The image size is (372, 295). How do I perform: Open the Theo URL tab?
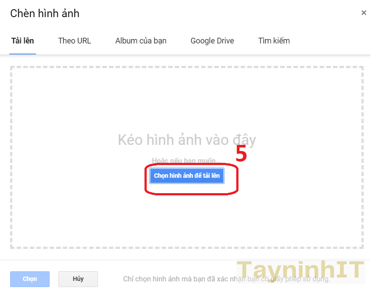(75, 41)
